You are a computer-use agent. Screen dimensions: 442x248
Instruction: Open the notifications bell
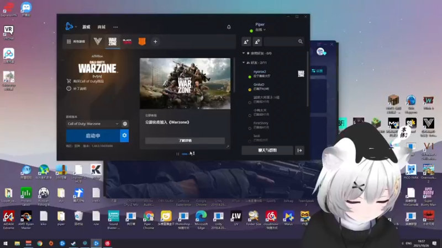229,27
